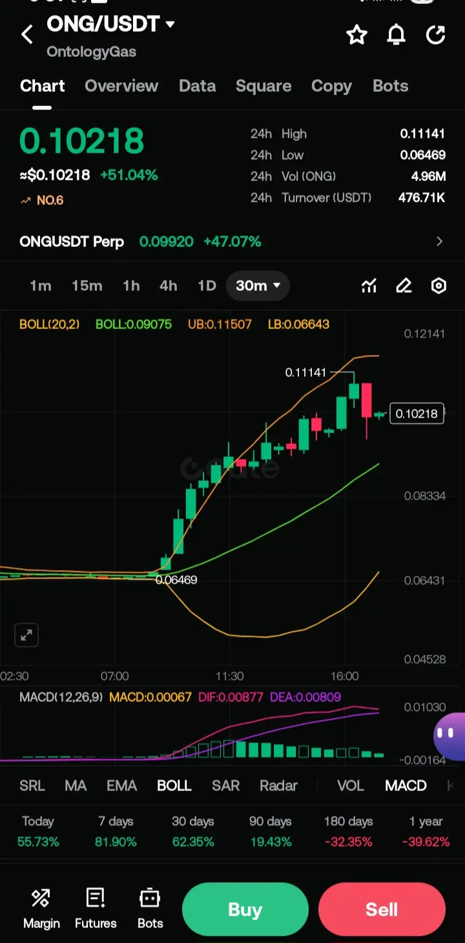
Task: Select the 1D timeframe
Action: tap(207, 286)
